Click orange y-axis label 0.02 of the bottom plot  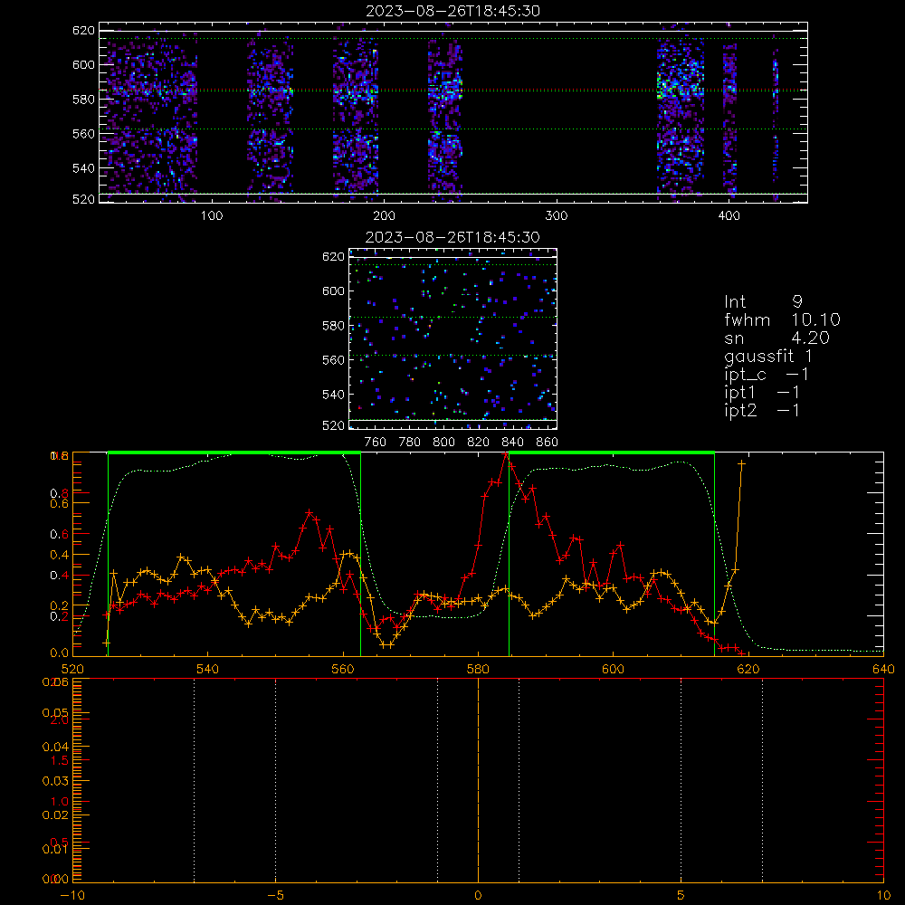pos(57,815)
